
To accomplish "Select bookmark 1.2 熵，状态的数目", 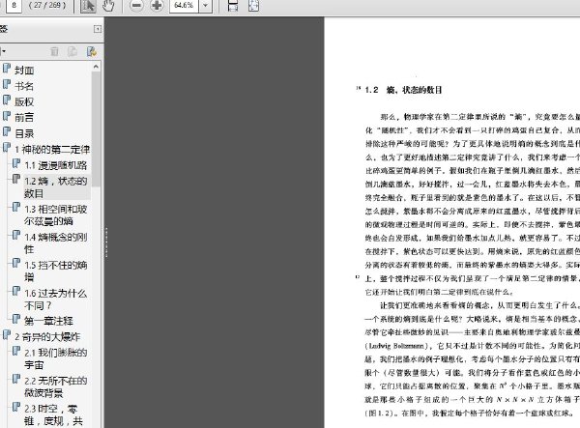I will click(56, 187).
